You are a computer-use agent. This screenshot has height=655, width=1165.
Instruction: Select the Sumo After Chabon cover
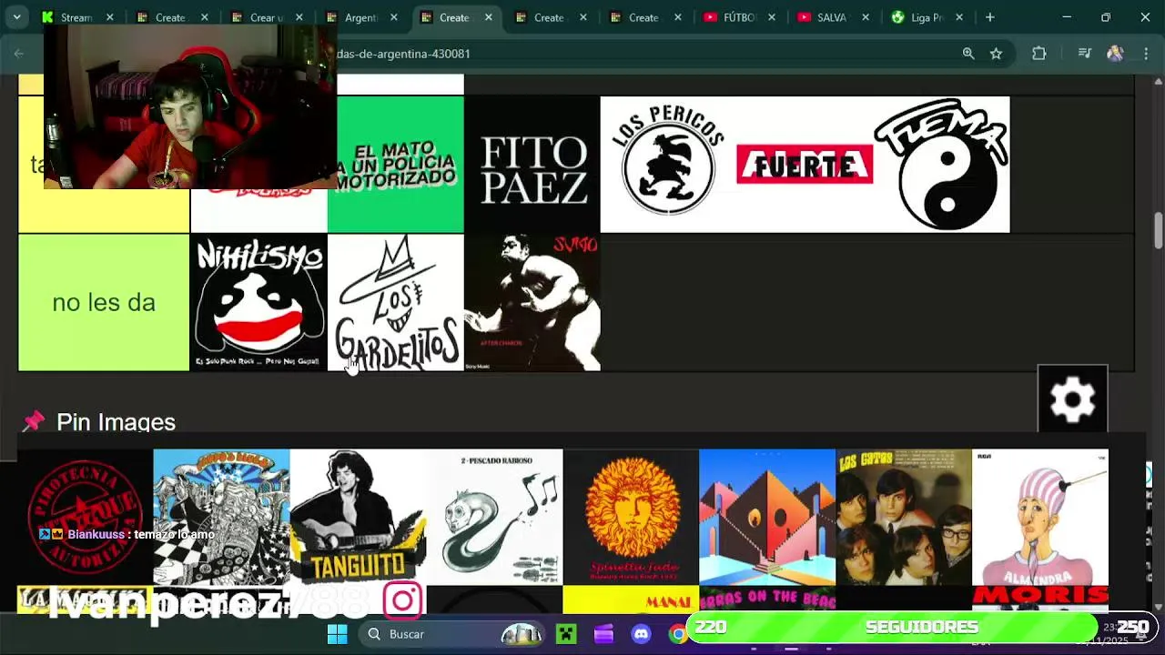tap(532, 302)
